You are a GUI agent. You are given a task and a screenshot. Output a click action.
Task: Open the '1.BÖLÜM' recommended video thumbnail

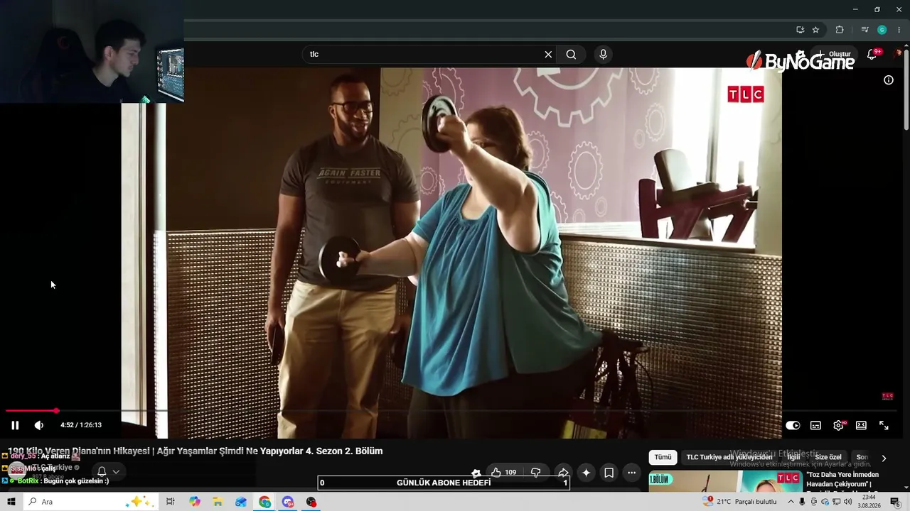725,481
